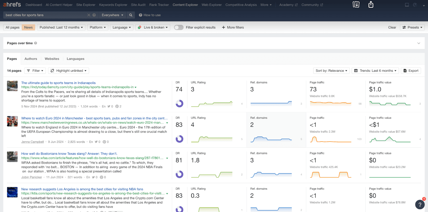428x212 pixels.
Task: Click the download tray icon in header
Action: pos(356,5)
